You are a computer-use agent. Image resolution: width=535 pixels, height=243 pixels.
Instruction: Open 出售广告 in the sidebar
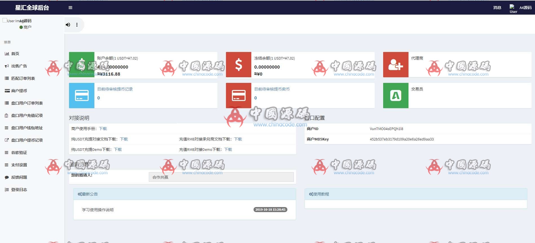tap(19, 66)
